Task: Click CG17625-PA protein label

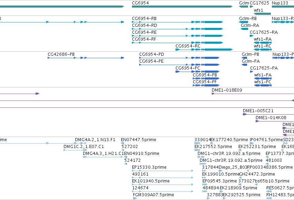Action: [x=264, y=68]
